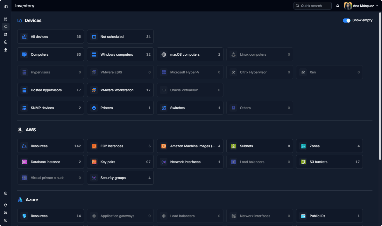Open the Application gateways card
The image size is (382, 226).
click(x=120, y=216)
